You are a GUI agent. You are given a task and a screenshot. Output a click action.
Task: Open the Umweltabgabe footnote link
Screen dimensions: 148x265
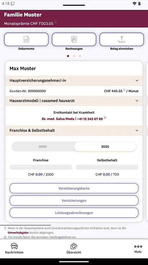tap(18, 233)
